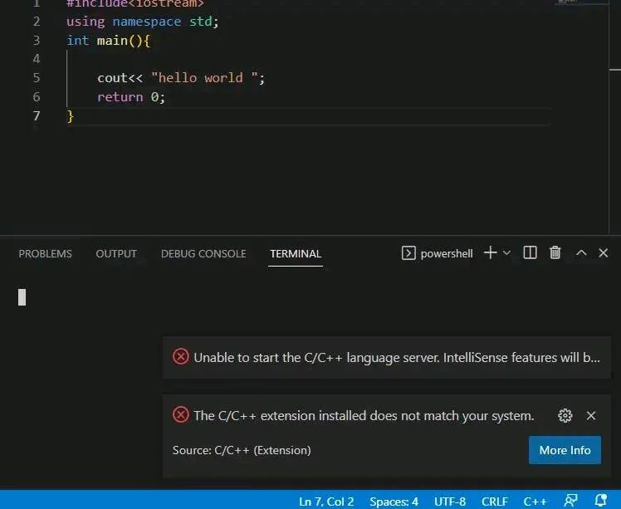This screenshot has width=621, height=509.
Task: Create a new terminal with plus icon
Action: tap(491, 252)
